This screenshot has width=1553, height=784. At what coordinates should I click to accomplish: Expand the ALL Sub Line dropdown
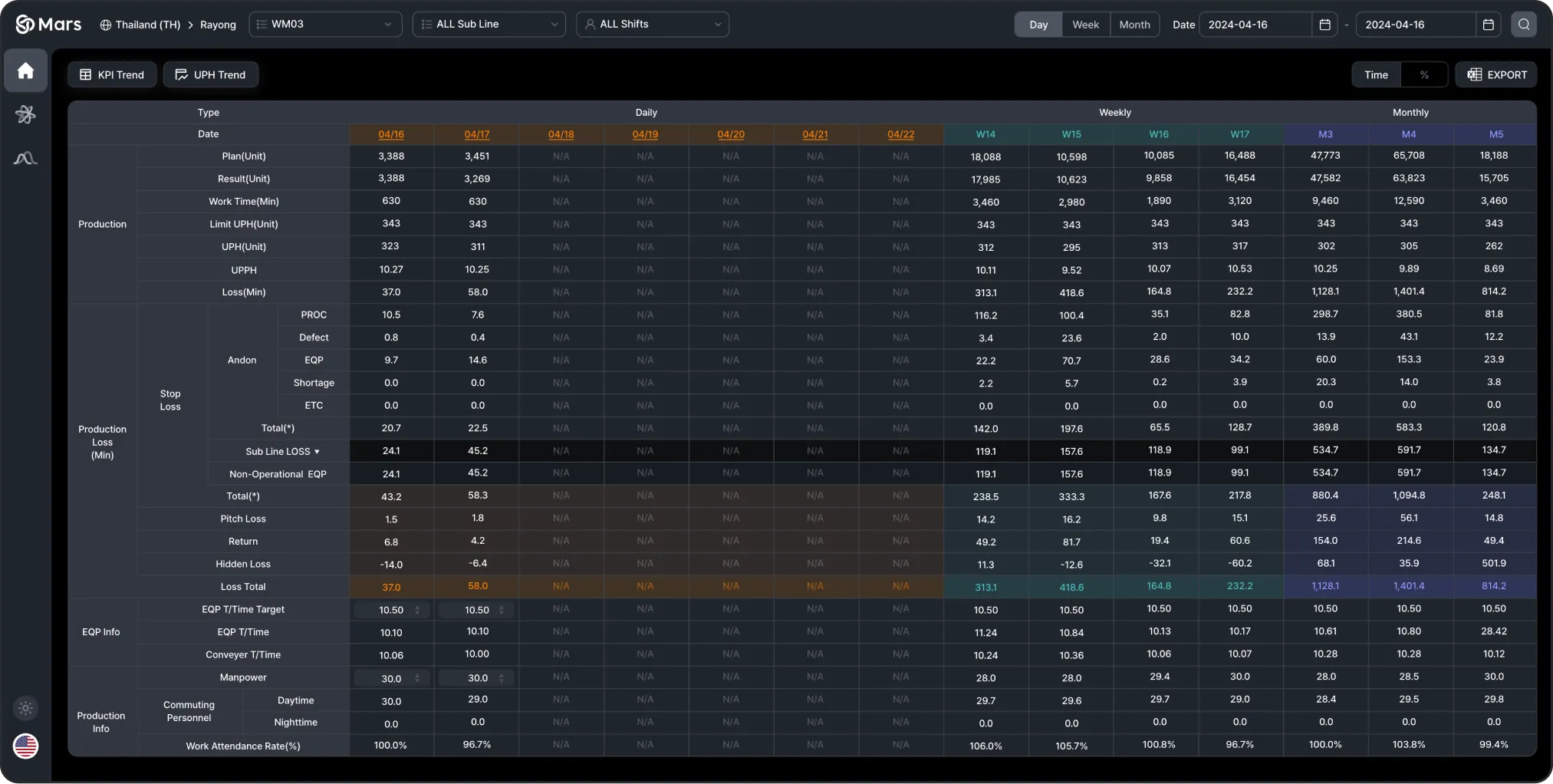489,25
